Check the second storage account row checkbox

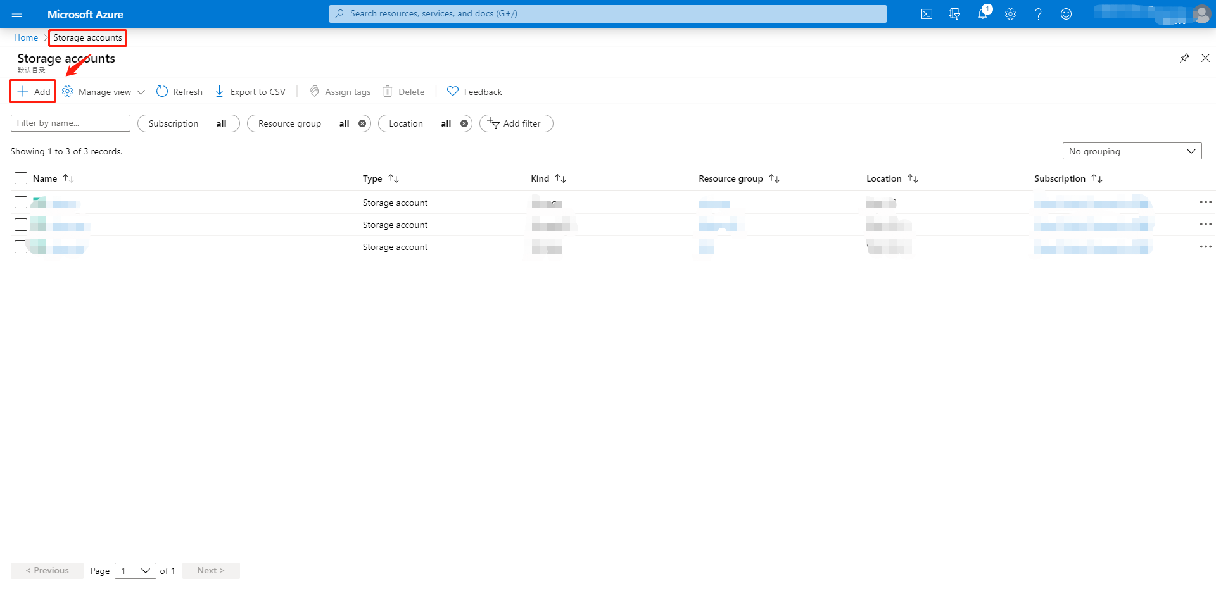pyautogui.click(x=21, y=225)
